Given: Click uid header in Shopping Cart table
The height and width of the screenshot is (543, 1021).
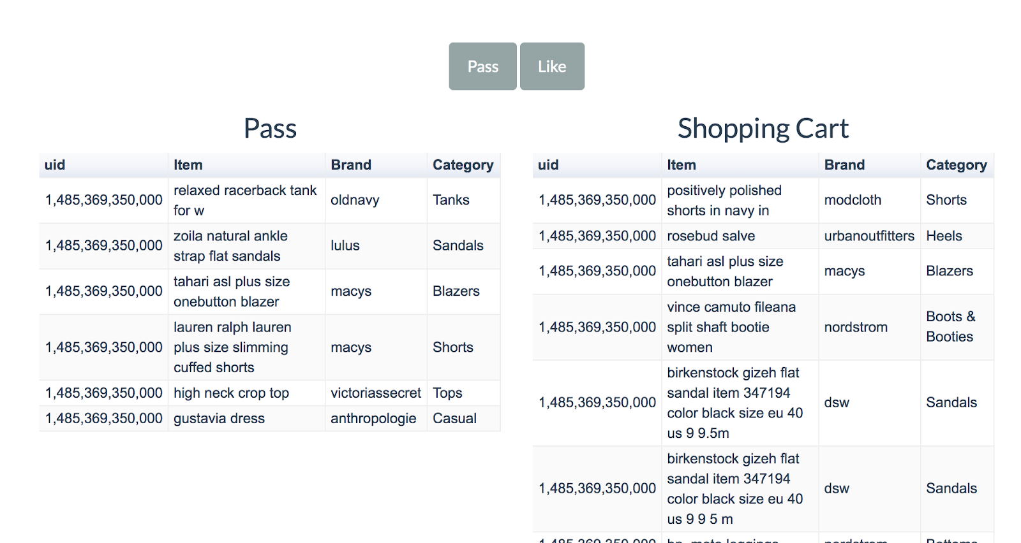Looking at the screenshot, I should pyautogui.click(x=548, y=165).
